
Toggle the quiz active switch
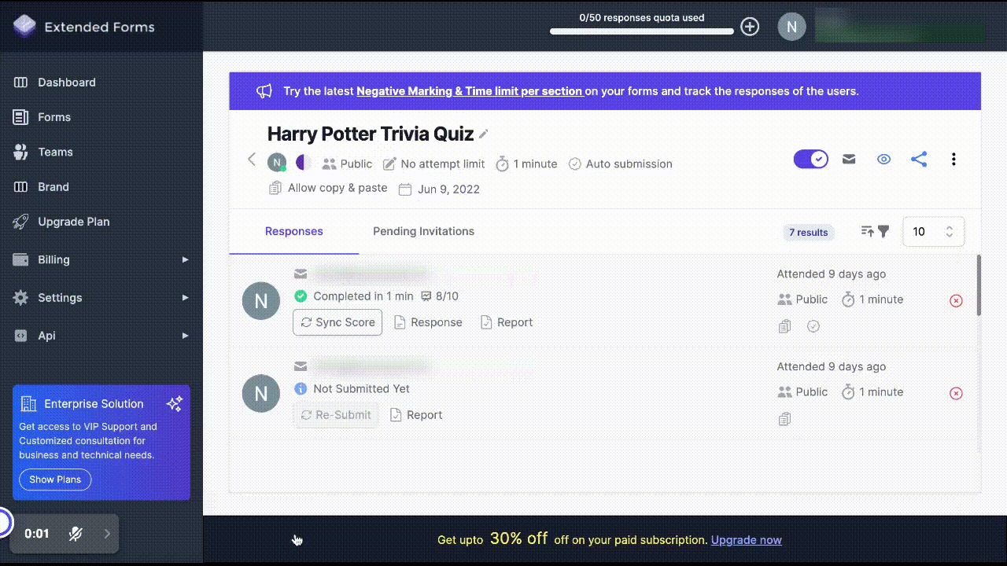810,160
